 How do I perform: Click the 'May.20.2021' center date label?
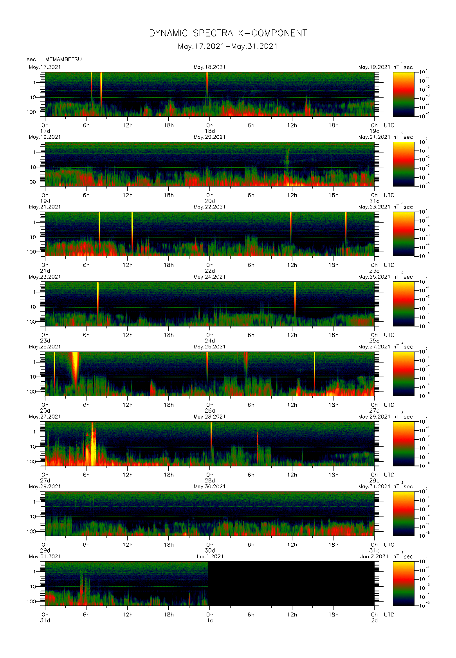210,137
